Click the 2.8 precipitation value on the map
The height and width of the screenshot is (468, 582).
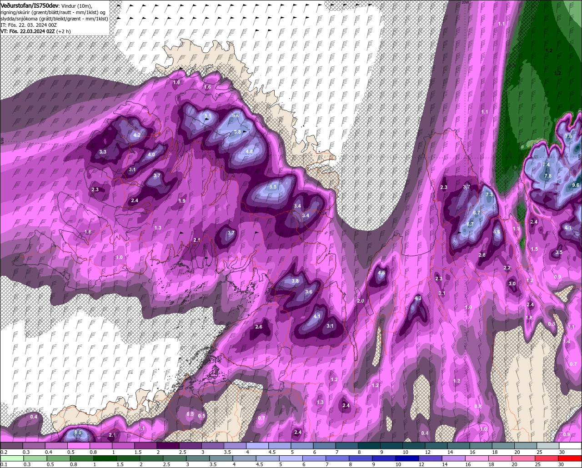[x=482, y=255]
